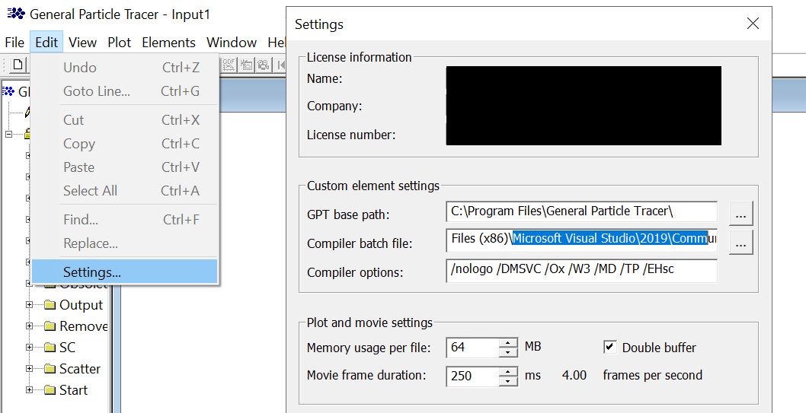Expand the Scatter tree node
806x413 pixels.
[29, 369]
